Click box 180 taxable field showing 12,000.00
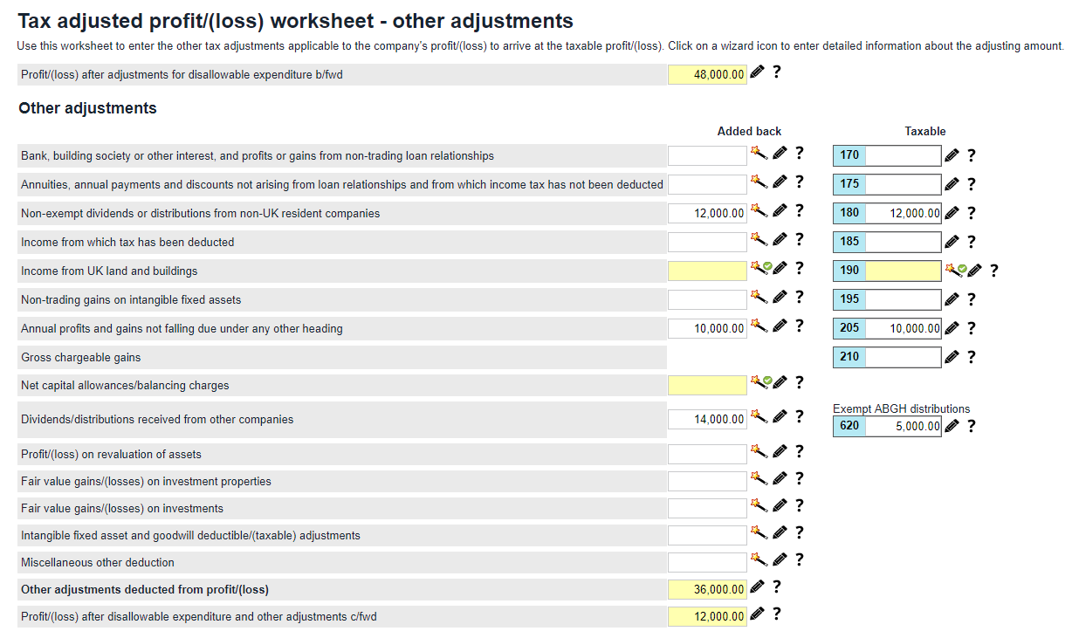 (904, 213)
